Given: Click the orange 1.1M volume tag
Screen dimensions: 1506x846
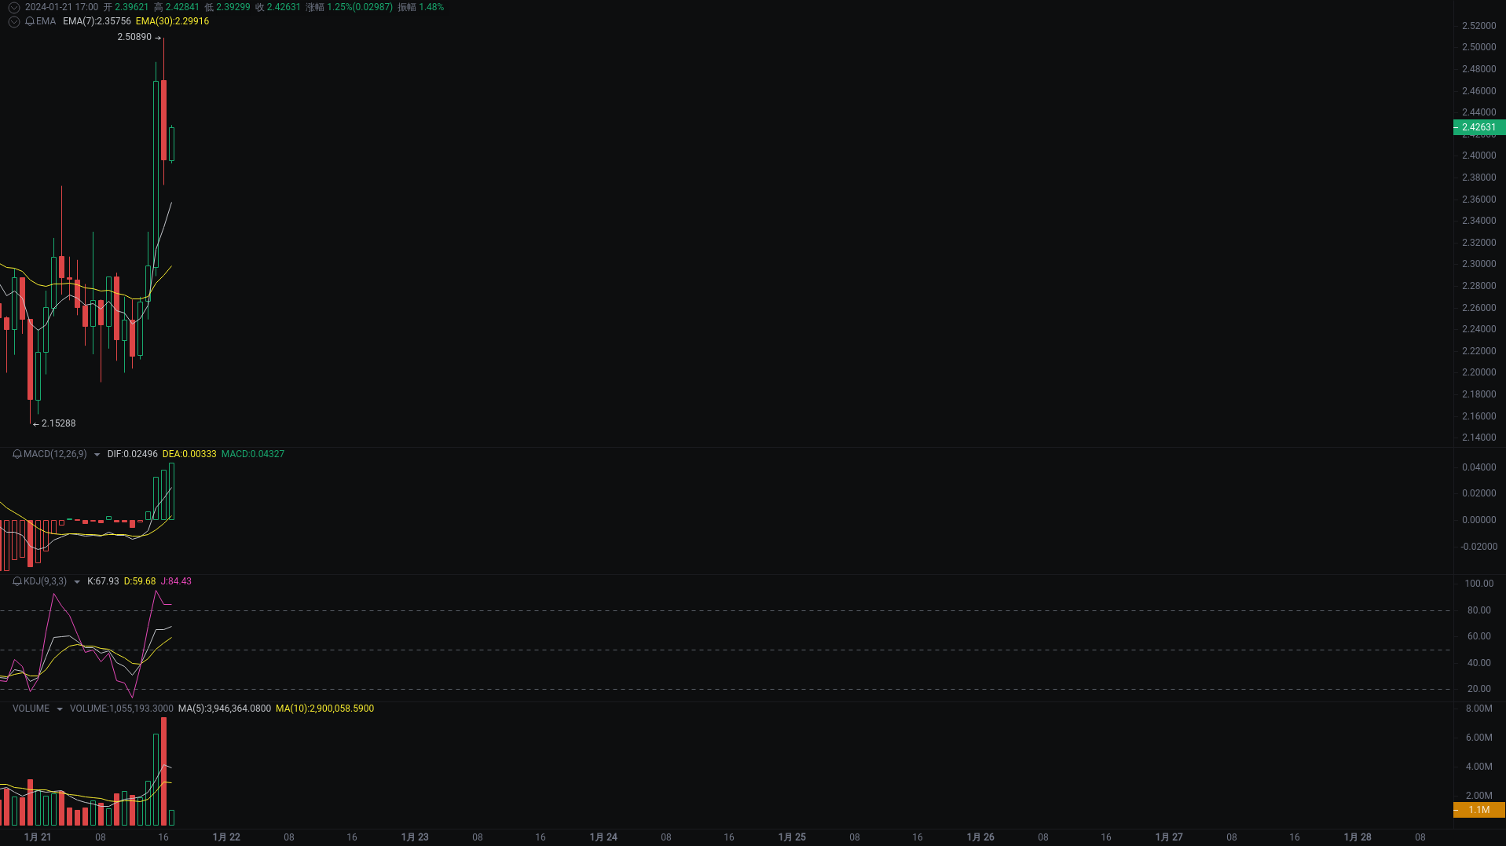Looking at the screenshot, I should point(1479,810).
